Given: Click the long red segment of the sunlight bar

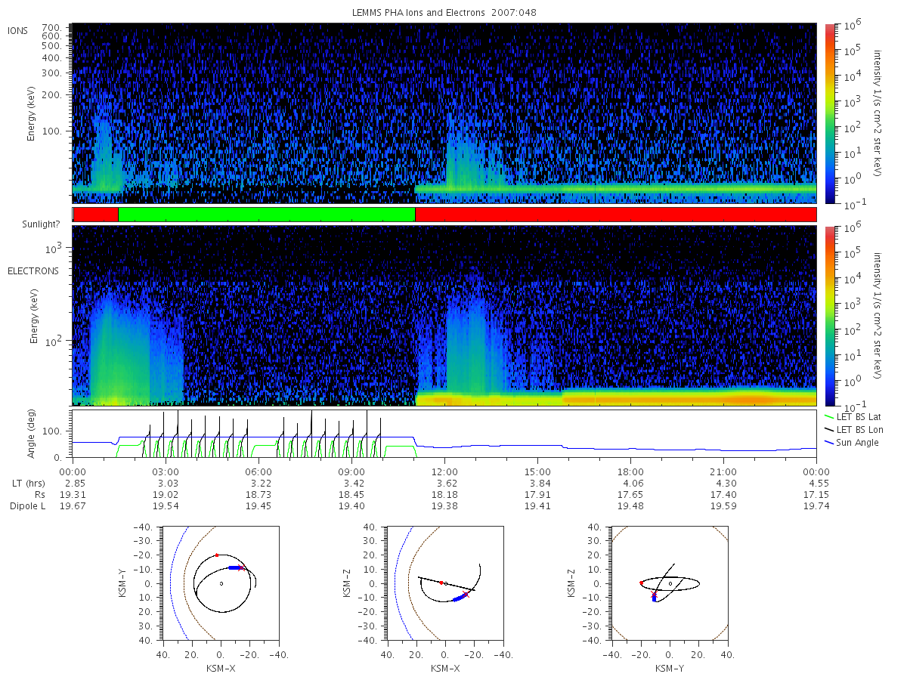Looking at the screenshot, I should coord(616,215).
